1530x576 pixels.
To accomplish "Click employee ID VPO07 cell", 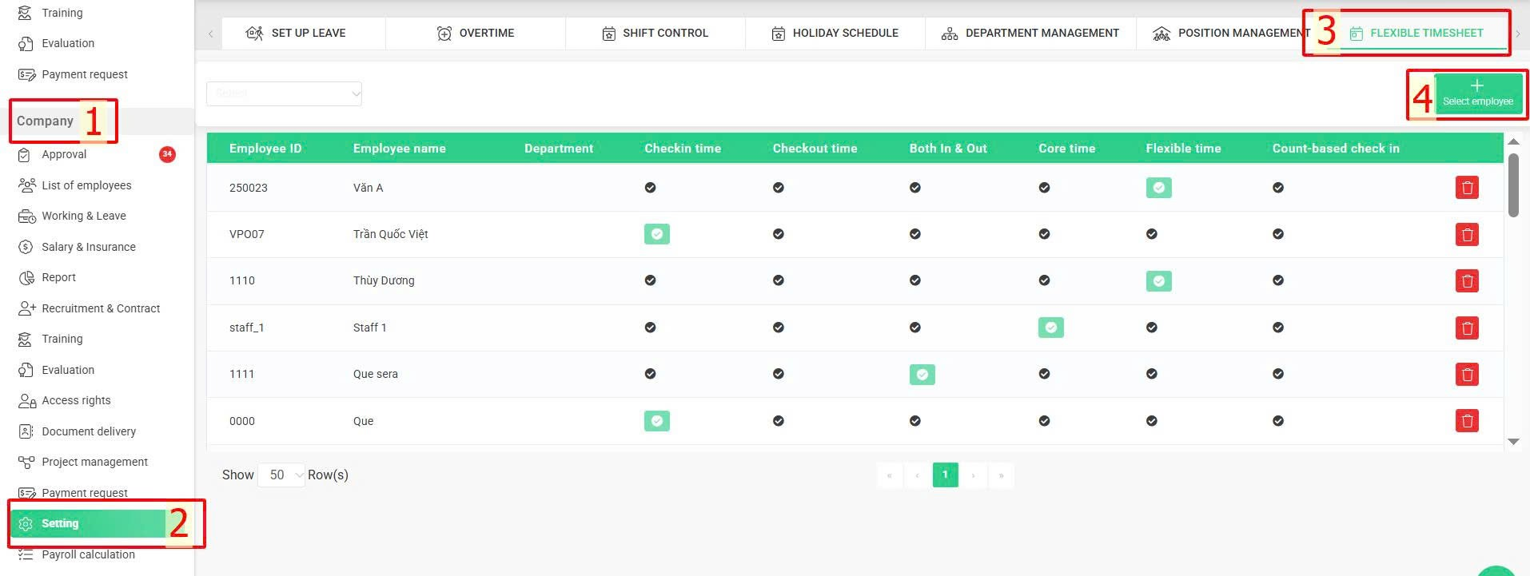I will [x=247, y=234].
